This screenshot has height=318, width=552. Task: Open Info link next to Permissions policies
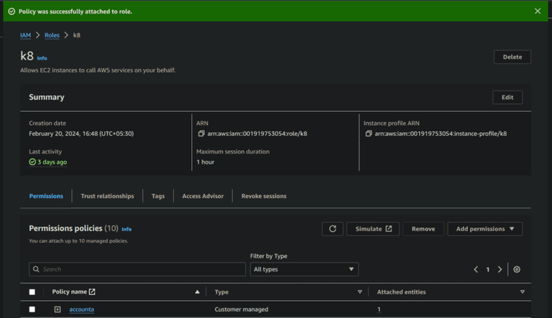point(126,230)
